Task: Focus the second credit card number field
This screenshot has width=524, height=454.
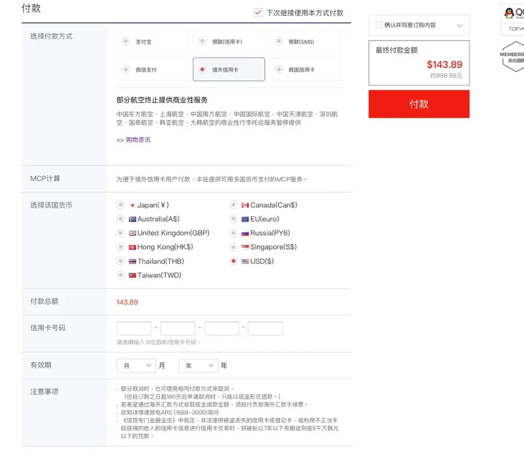Action: coord(178,328)
